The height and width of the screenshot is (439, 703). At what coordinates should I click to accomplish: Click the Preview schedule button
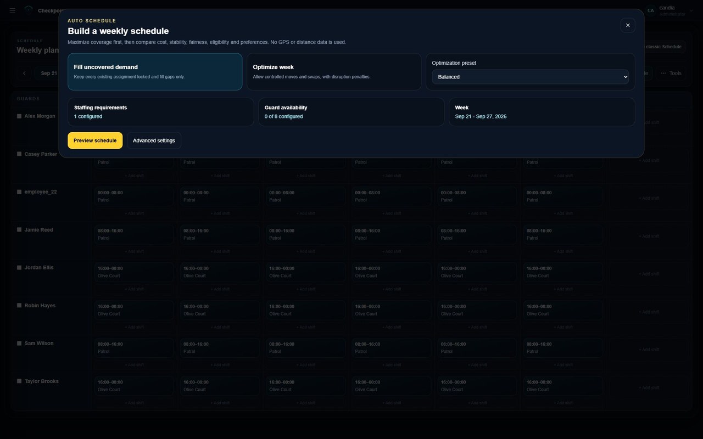coord(95,140)
